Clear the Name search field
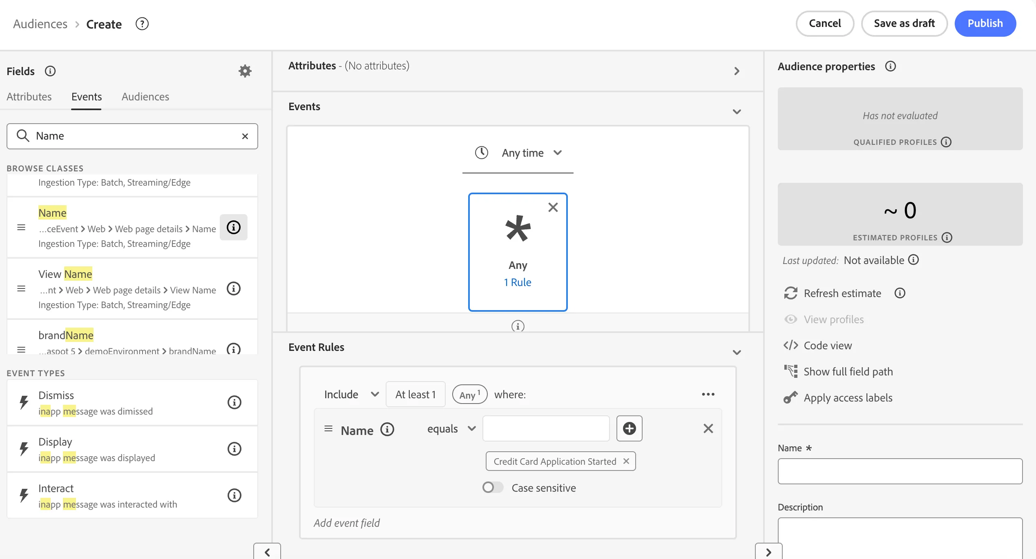This screenshot has width=1036, height=559. pyautogui.click(x=245, y=136)
